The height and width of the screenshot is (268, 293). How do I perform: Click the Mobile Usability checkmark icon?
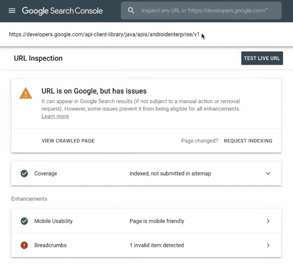tap(24, 221)
